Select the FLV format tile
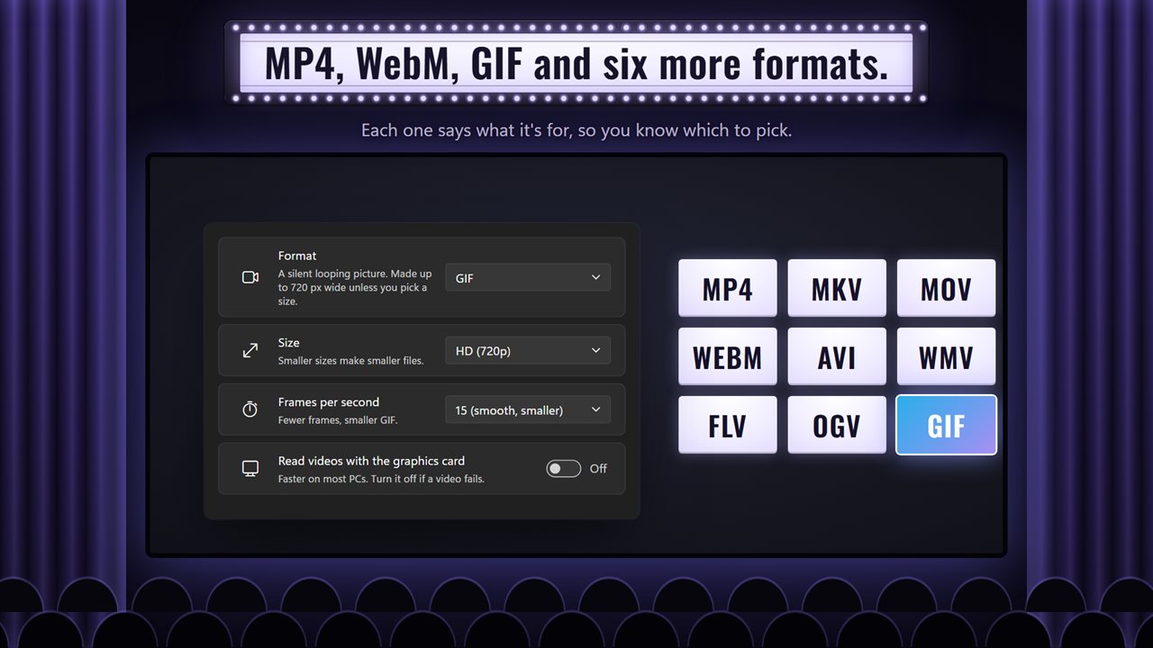 click(727, 425)
